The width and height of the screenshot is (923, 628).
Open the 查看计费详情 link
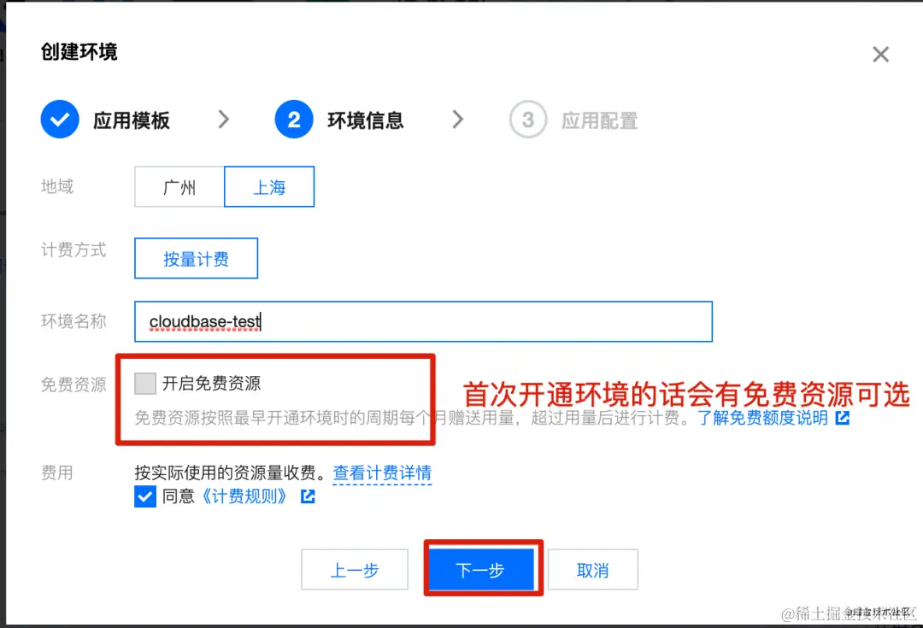pos(382,472)
